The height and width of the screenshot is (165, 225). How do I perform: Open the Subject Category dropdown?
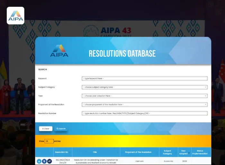point(145,87)
